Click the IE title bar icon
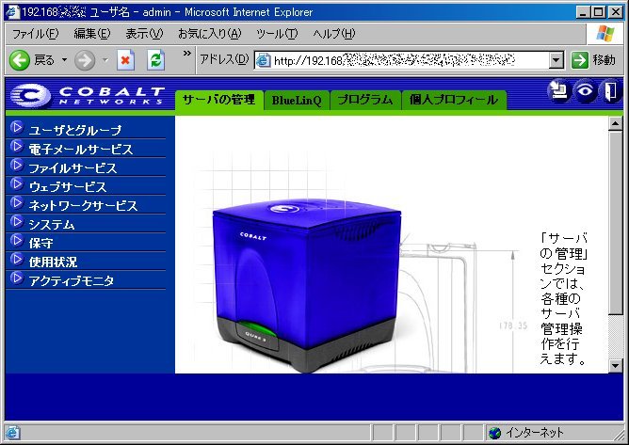Viewport: 629px width, 445px height. click(12, 12)
